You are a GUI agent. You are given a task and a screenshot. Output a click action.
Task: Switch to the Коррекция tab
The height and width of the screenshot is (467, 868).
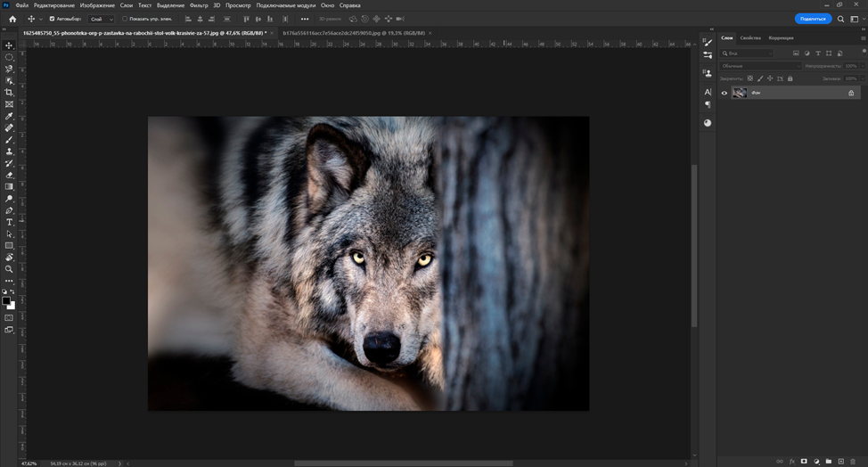(x=781, y=37)
